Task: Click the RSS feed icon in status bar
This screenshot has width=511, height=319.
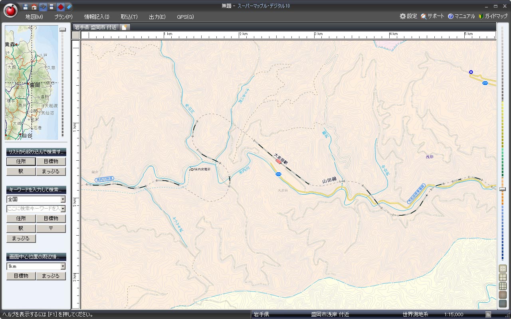Action: [488, 314]
